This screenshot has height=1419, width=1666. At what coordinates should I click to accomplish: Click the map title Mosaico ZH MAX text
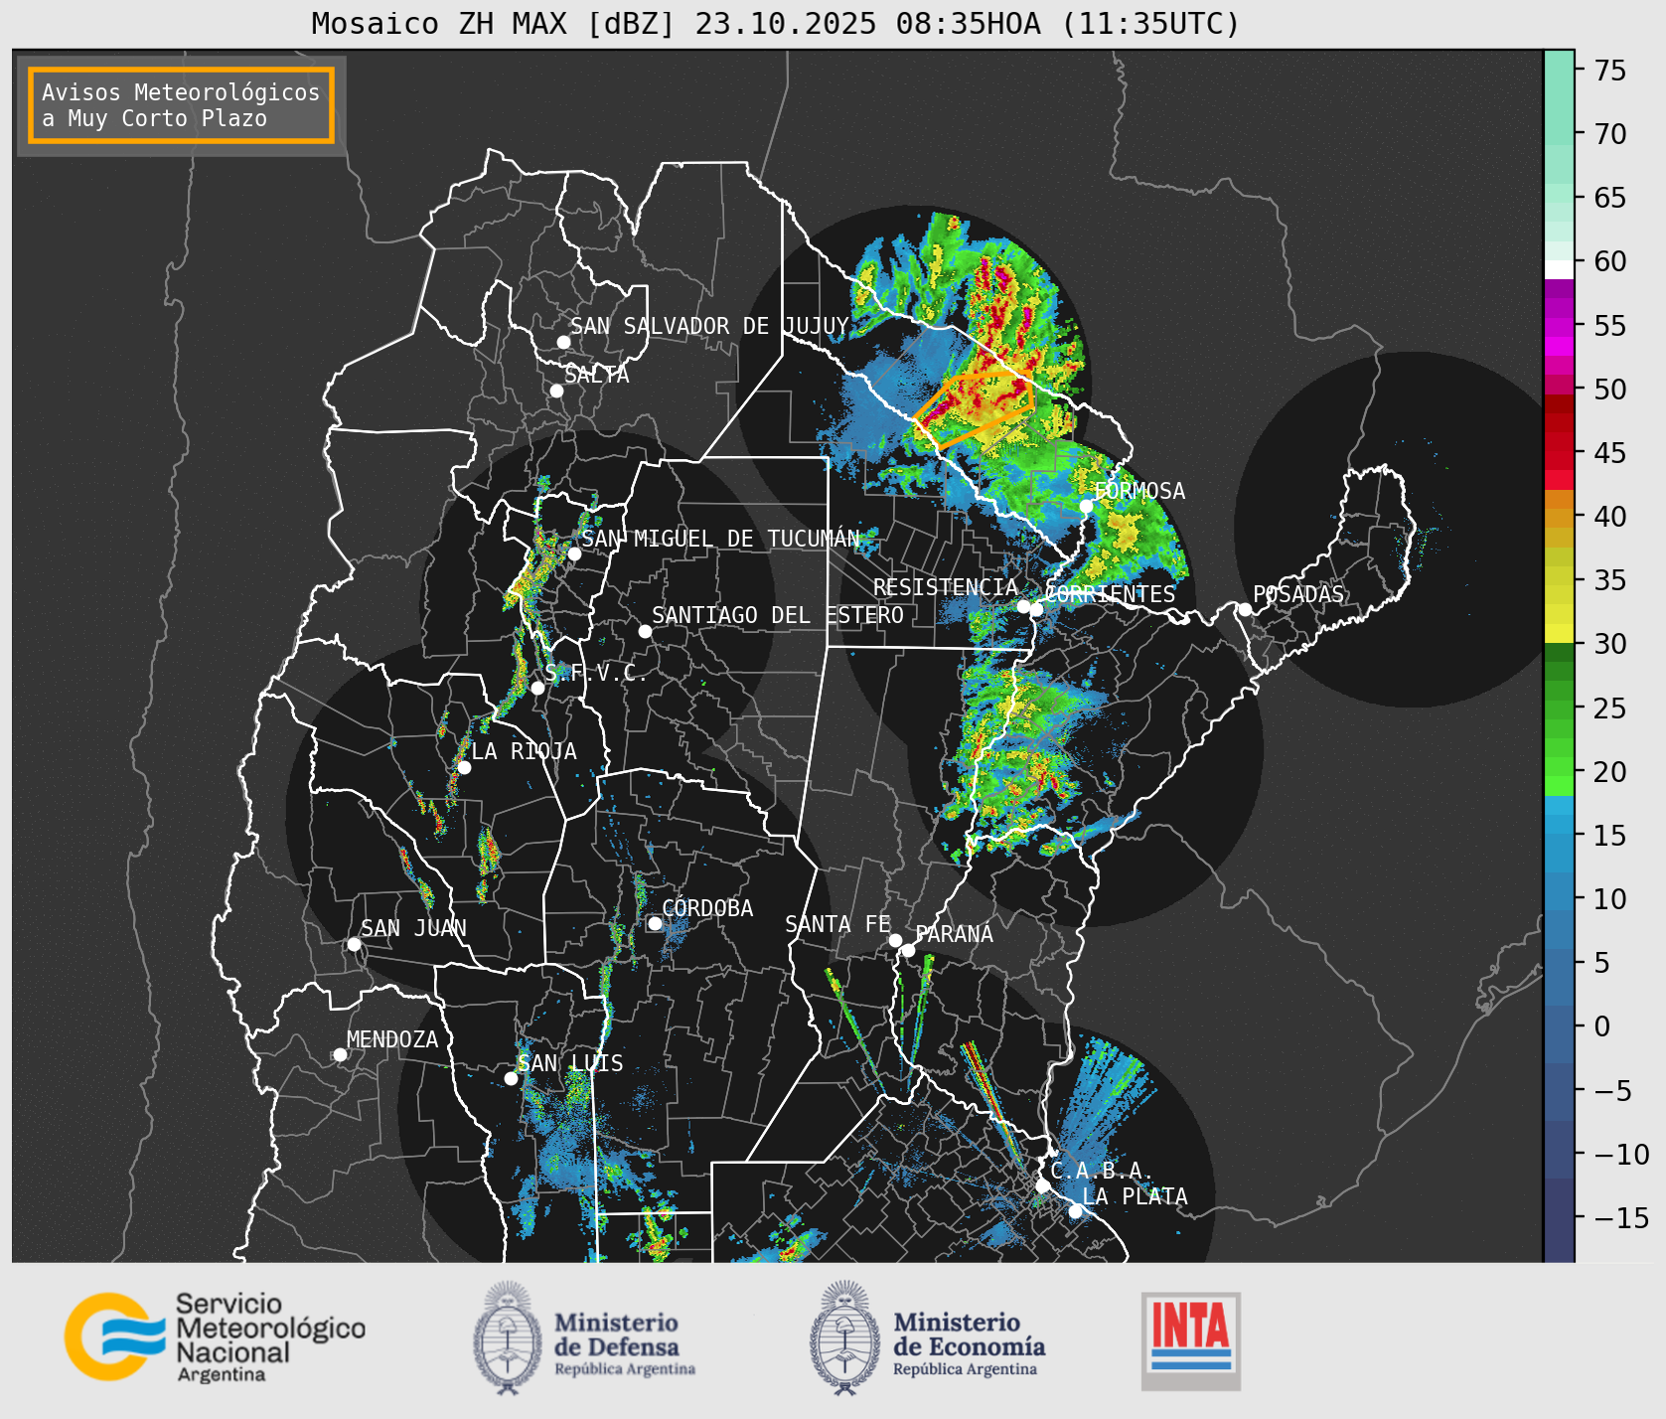tap(776, 23)
